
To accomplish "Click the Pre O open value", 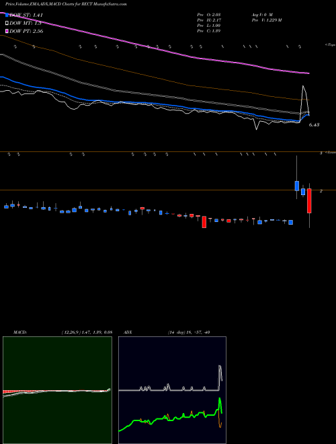I will coord(209,14).
